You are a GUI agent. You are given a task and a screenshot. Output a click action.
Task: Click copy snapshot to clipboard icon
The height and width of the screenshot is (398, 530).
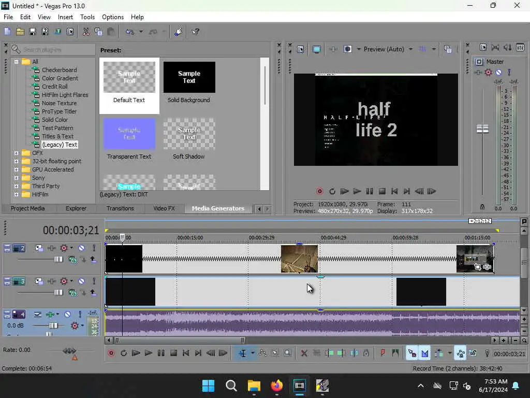(x=448, y=49)
